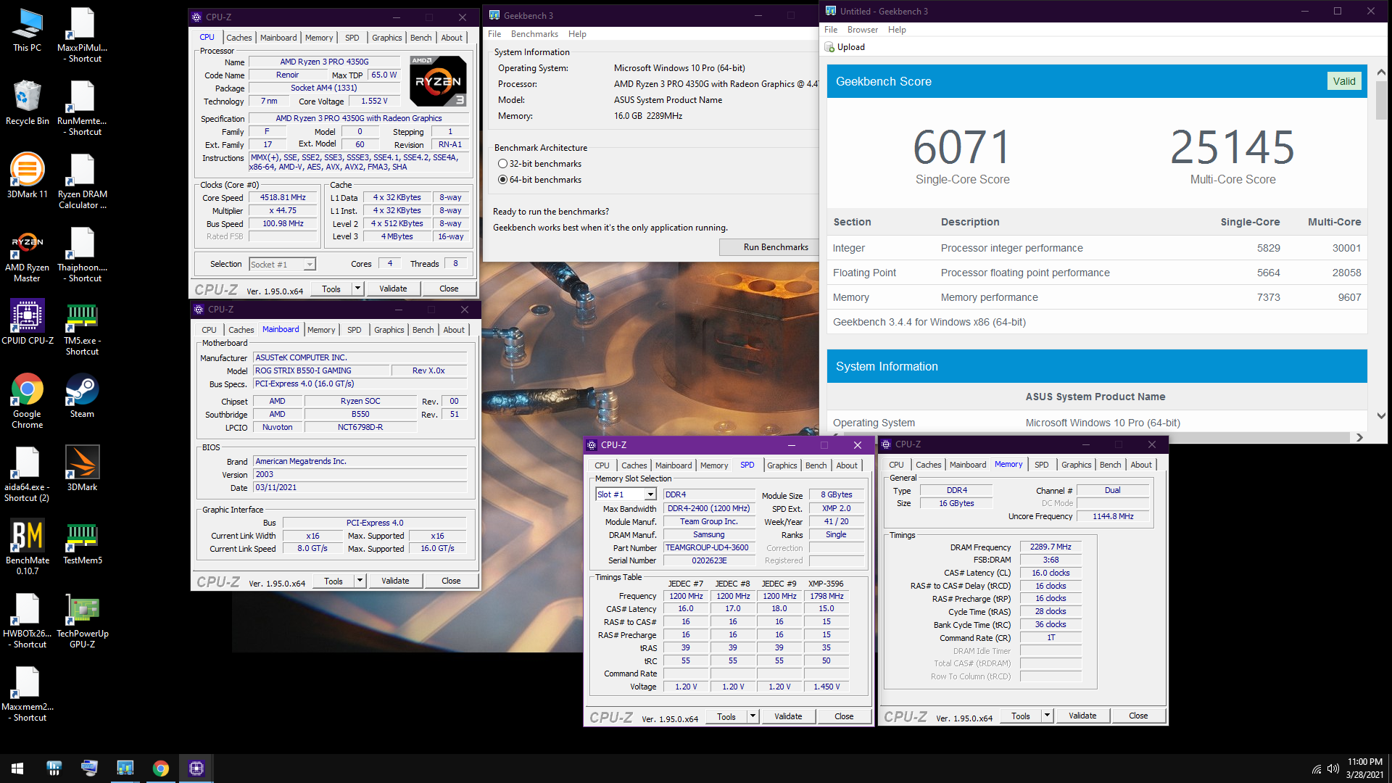Click the Valid badge in Geekbench Score
This screenshot has width=1392, height=783.
pos(1343,81)
